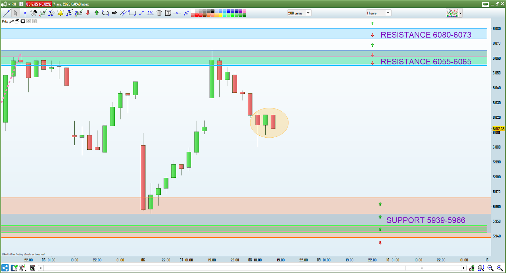Select the arrow cursor pointer tool
Viewport: 506px width, 273px height.
(16, 13)
